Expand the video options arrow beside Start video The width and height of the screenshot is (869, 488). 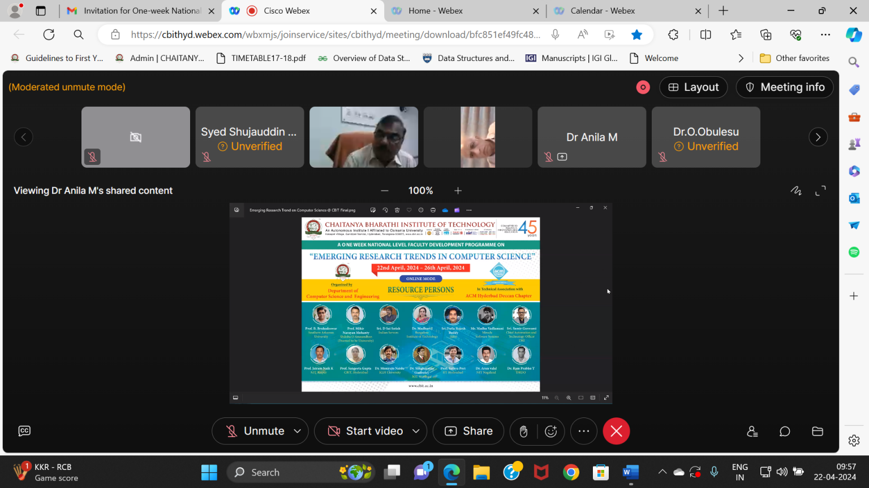416,432
